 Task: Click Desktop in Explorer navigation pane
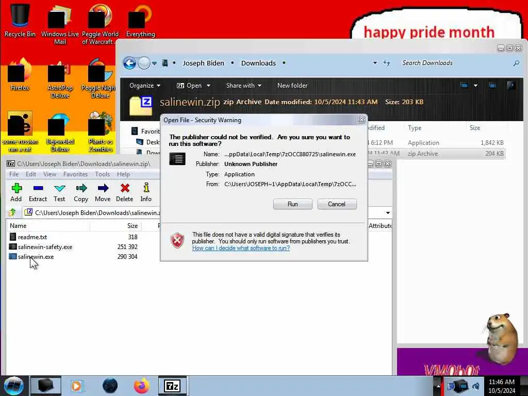coord(148,142)
